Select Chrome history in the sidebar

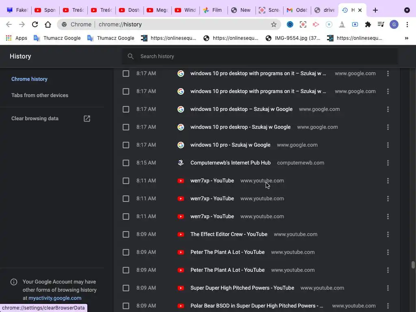pyautogui.click(x=29, y=79)
